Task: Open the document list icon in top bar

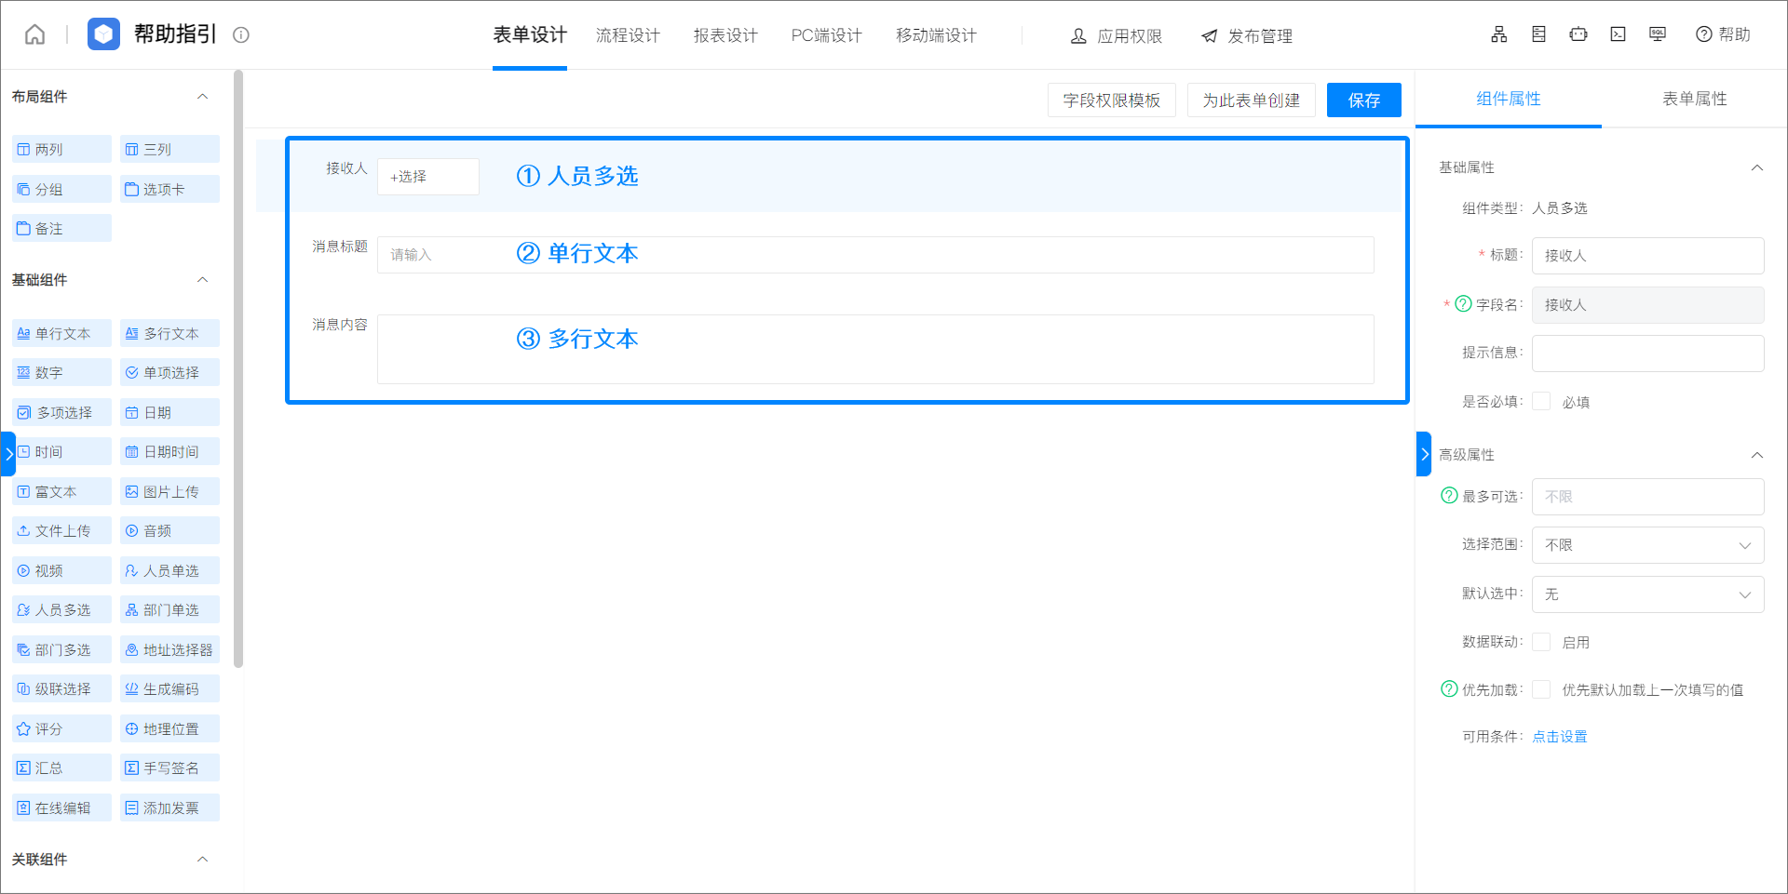Action: point(1538,34)
